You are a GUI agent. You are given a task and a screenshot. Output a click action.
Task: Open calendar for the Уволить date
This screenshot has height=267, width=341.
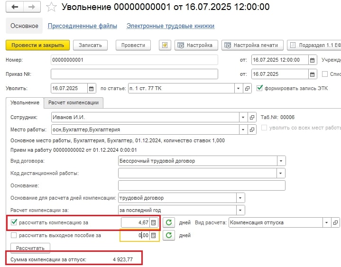tap(92, 89)
